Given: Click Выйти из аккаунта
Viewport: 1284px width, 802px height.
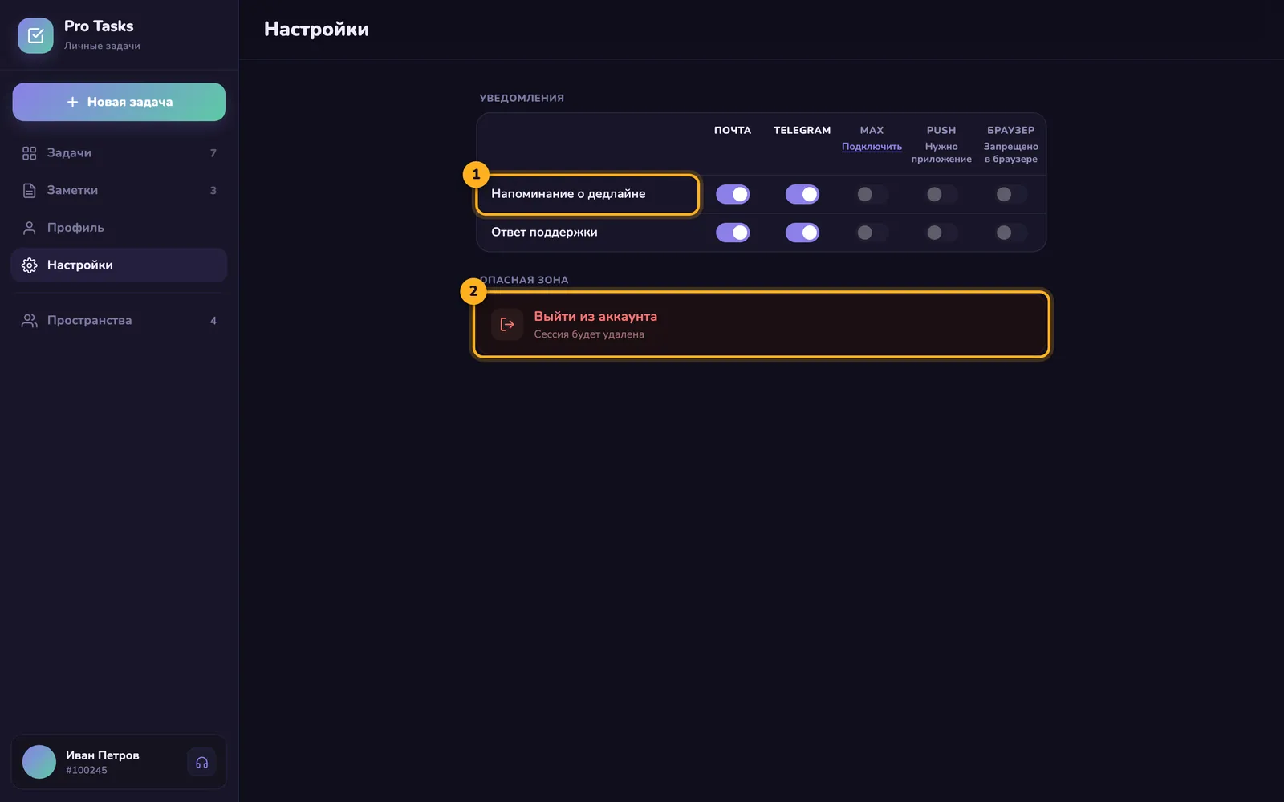Looking at the screenshot, I should [x=761, y=325].
